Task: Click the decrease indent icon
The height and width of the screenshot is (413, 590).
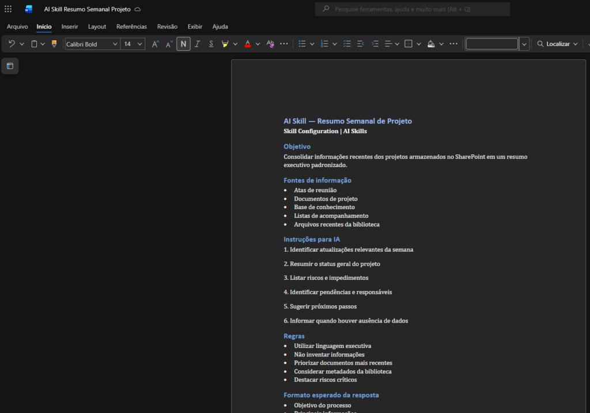Action: click(x=361, y=44)
